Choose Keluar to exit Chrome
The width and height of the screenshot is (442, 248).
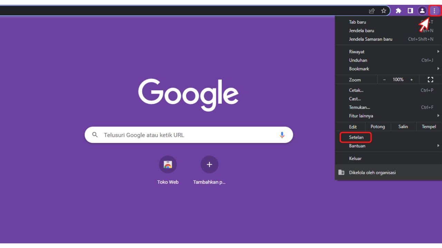click(388, 158)
